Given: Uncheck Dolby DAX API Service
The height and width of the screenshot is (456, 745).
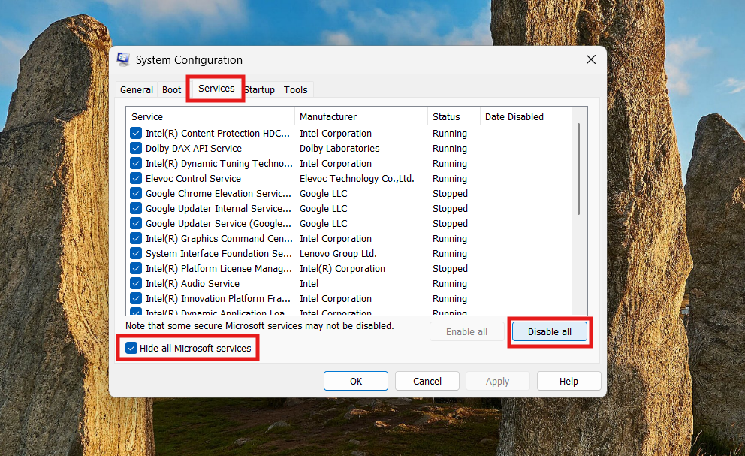Looking at the screenshot, I should pos(136,148).
